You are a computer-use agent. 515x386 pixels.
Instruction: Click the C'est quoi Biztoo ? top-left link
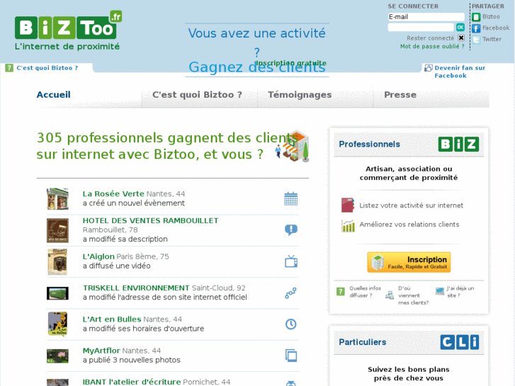point(47,68)
